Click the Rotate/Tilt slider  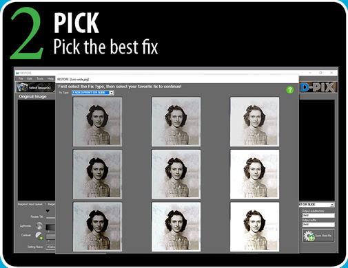[x=50, y=218]
